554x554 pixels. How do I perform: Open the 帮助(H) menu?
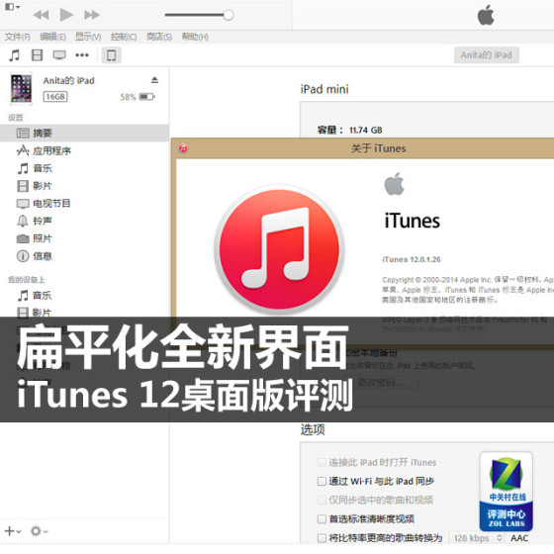[x=195, y=37]
